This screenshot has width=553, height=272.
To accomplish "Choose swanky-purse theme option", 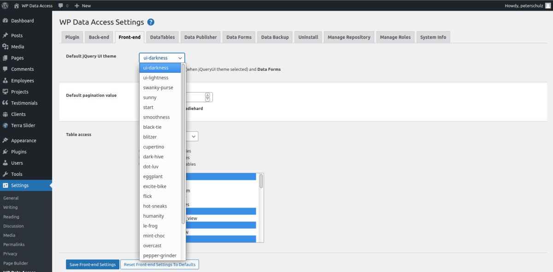I will tap(160, 87).
